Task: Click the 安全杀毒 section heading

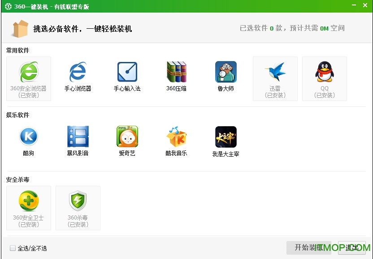Action: click(x=17, y=180)
